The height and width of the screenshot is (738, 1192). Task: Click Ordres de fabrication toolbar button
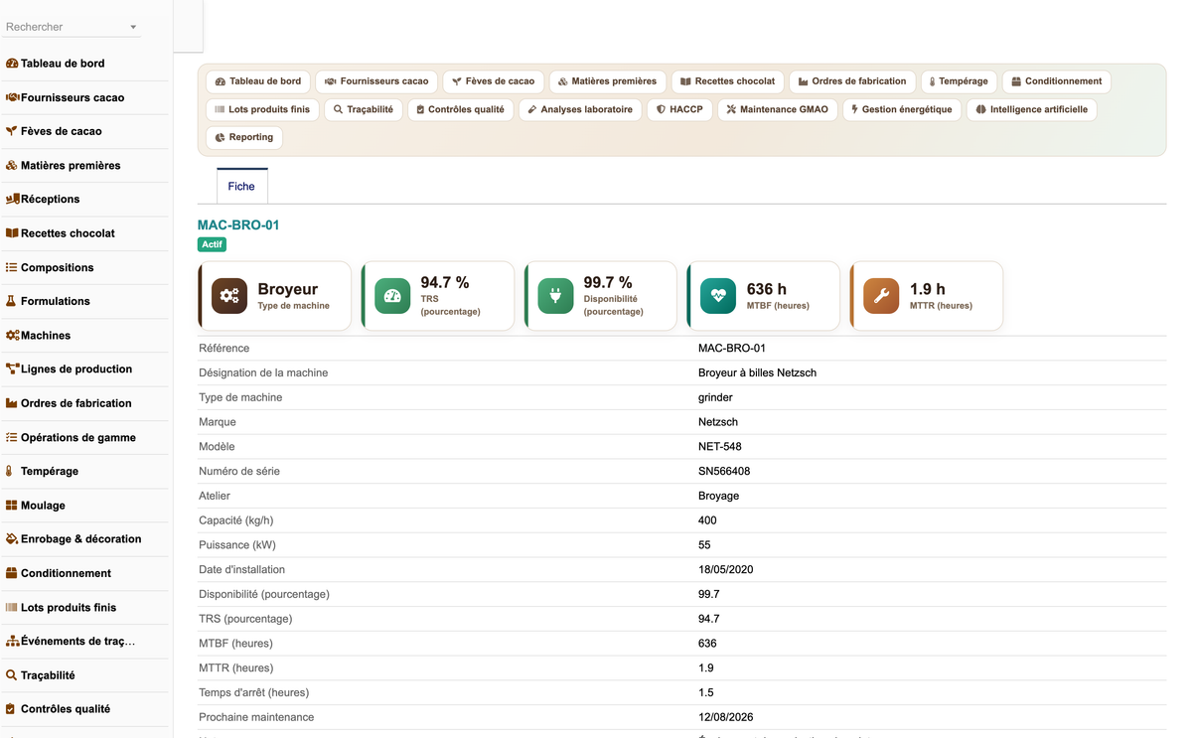pos(852,81)
